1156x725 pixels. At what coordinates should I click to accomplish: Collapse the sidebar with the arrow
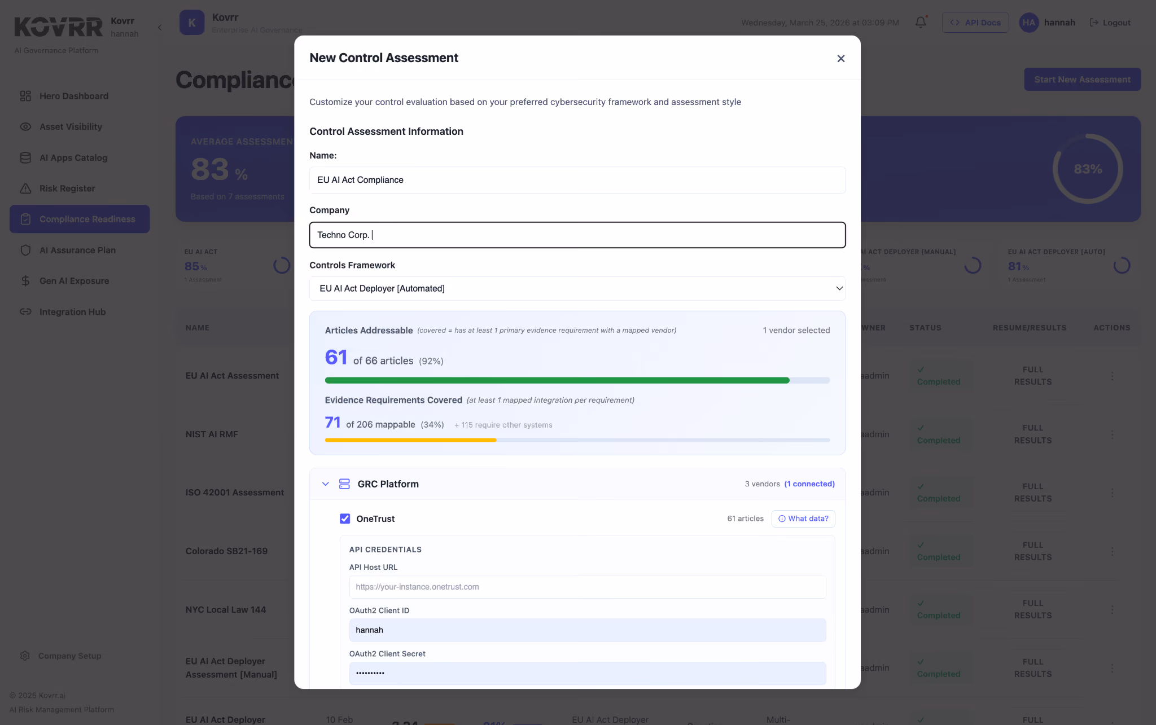coord(160,27)
